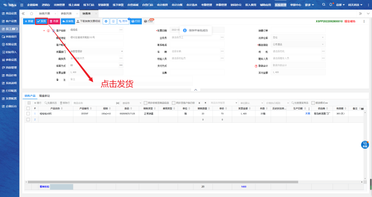Expand the 更多 dropdown menu
Viewport: 372px width, 197px height.
(309, 5)
